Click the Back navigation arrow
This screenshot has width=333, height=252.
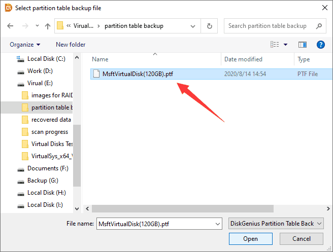[10, 26]
